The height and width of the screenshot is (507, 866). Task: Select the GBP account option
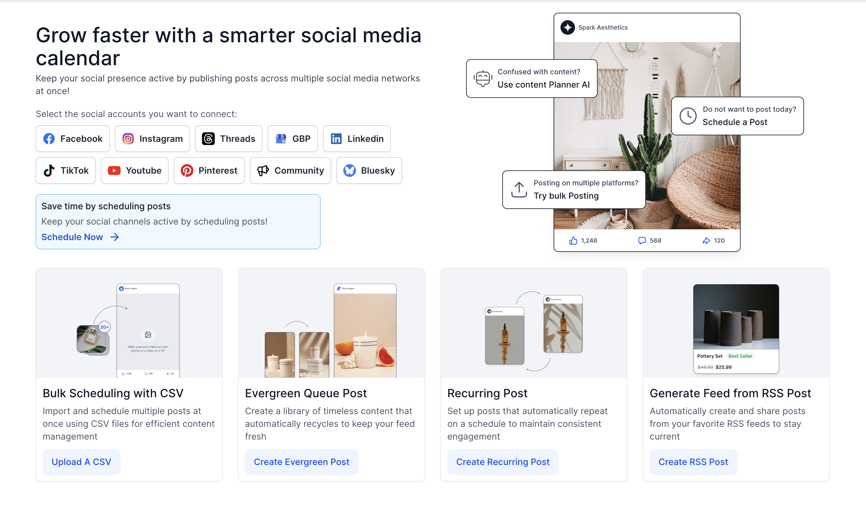pos(292,139)
